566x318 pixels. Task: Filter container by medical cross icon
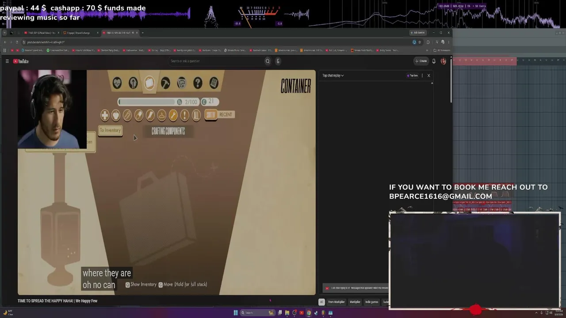point(104,115)
